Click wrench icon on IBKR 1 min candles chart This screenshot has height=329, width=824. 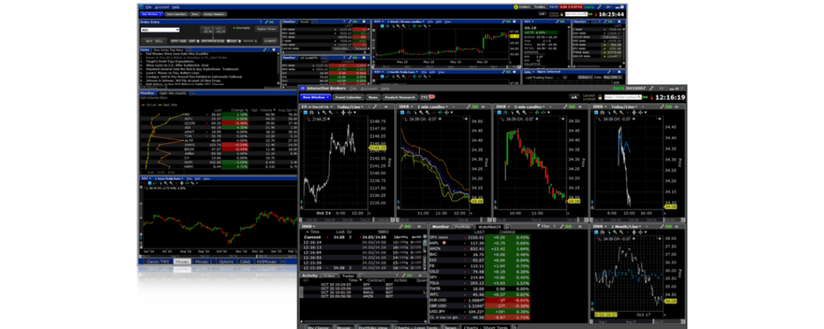click(469, 107)
